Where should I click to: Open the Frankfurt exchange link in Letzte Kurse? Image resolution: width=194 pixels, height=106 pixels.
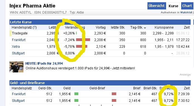click(x=19, y=40)
